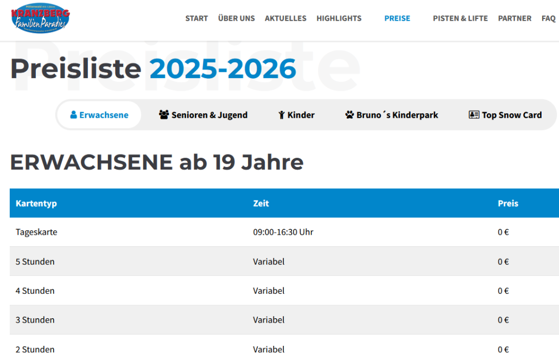Navigate to HIGHLIGHTS in the top menu
This screenshot has width=559, height=354.
coord(339,18)
